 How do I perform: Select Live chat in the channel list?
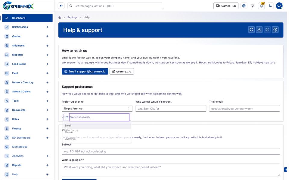tap(97, 139)
